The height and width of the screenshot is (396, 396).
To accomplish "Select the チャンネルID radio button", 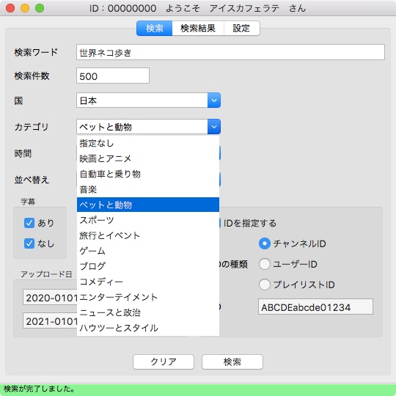I will coord(265,243).
